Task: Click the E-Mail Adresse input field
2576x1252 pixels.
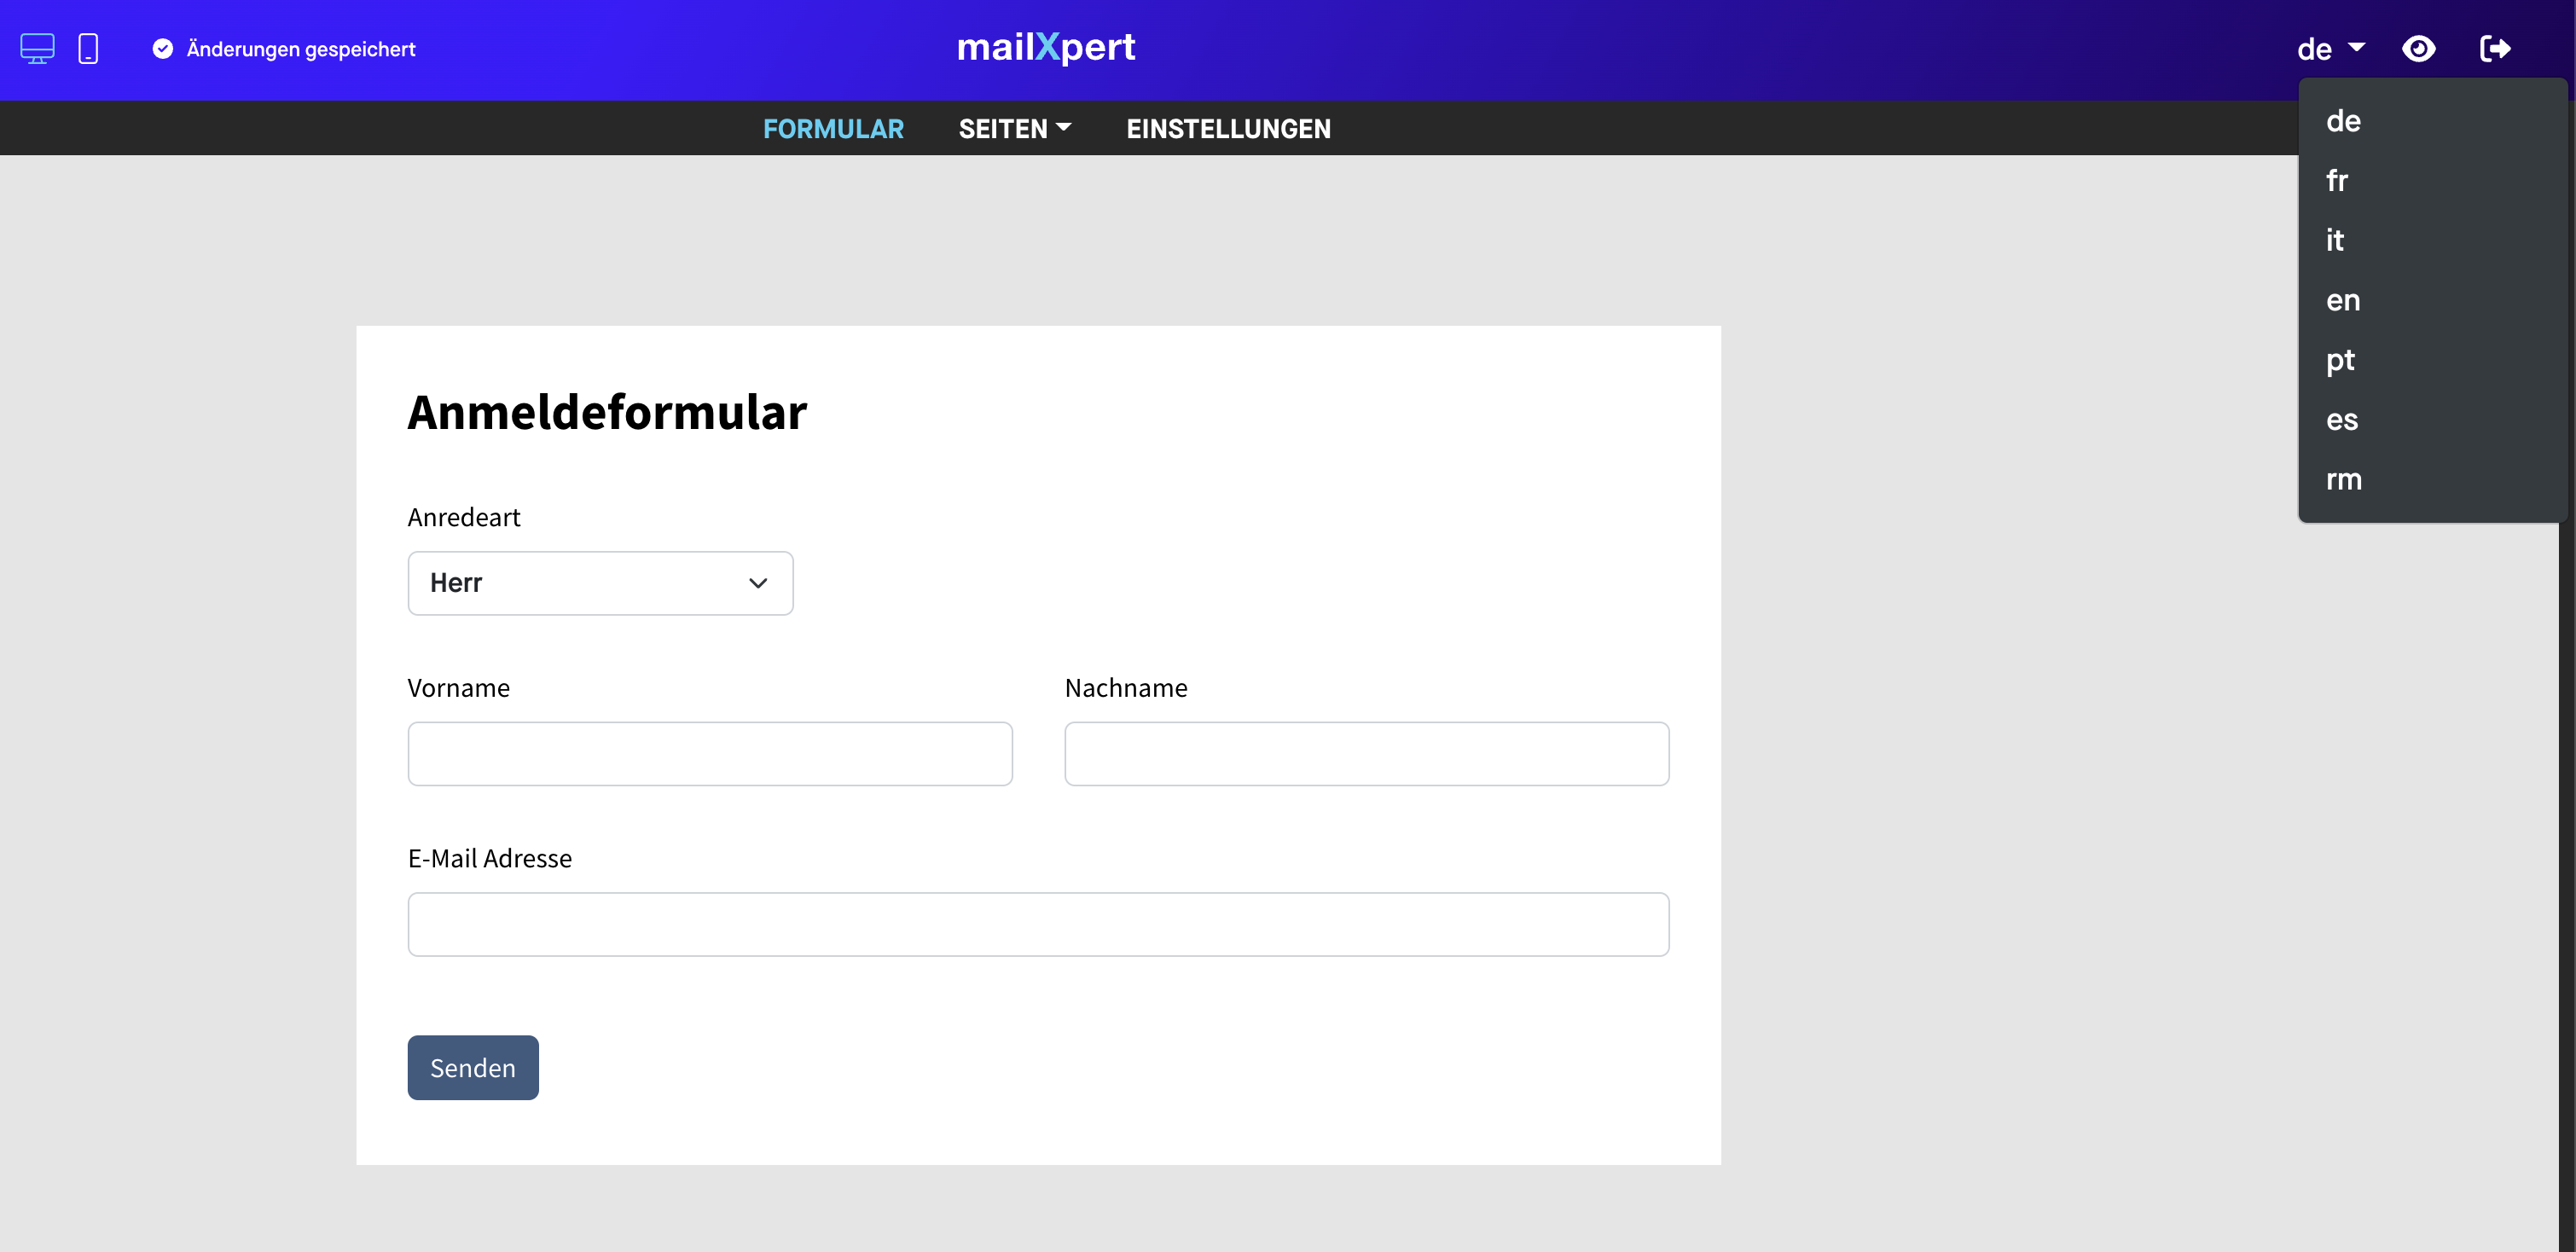Action: [x=1037, y=924]
